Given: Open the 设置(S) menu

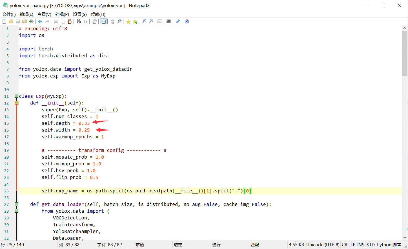Looking at the screenshot, I should [x=80, y=14].
